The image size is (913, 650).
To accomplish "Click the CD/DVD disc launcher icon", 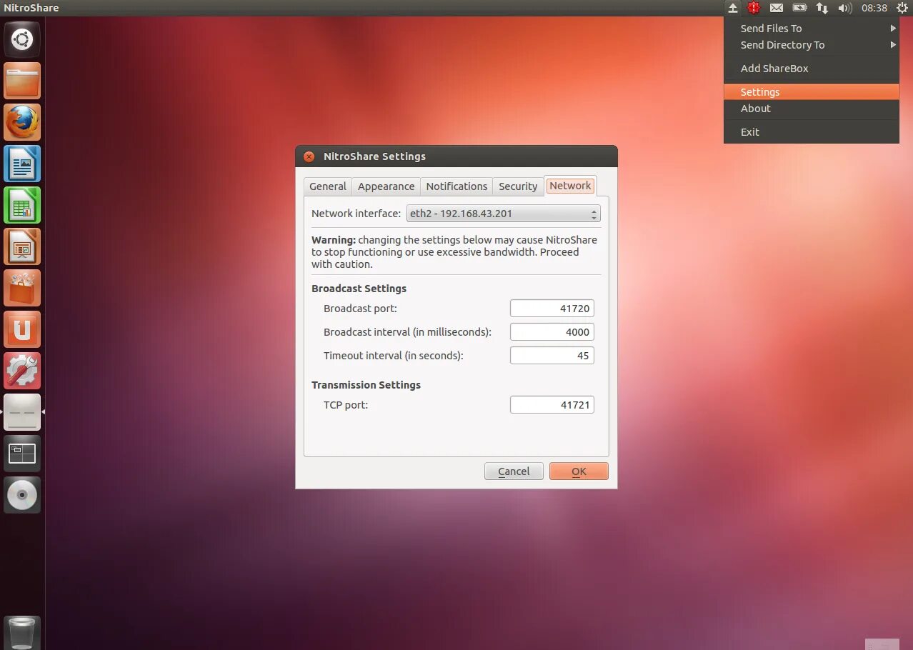I will click(22, 495).
